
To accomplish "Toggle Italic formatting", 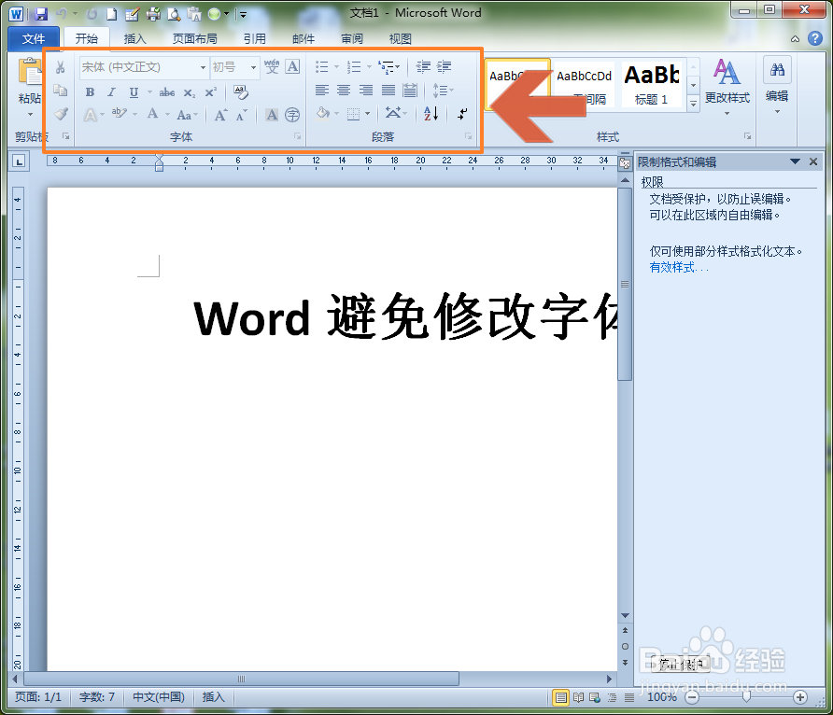I will pyautogui.click(x=111, y=91).
